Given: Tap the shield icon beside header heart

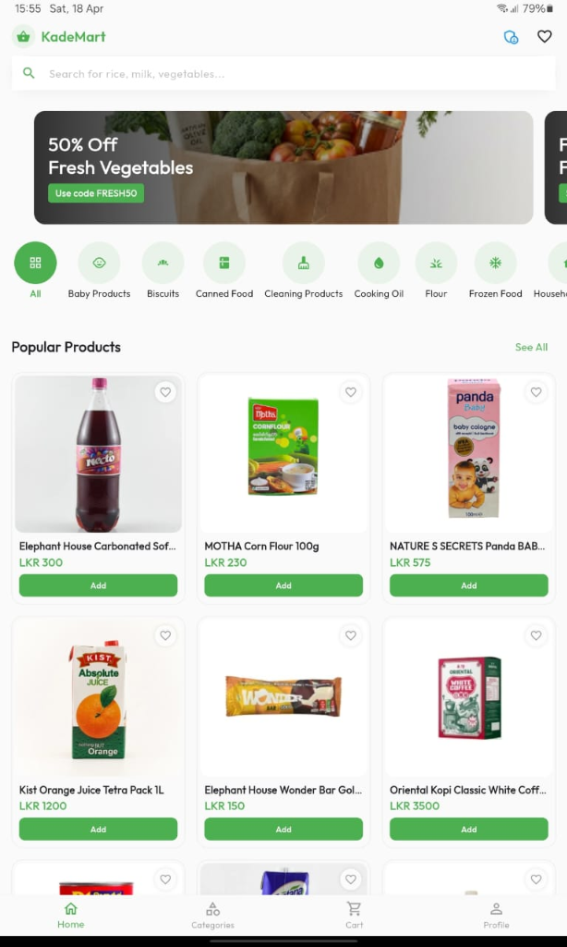Looking at the screenshot, I should click(511, 37).
